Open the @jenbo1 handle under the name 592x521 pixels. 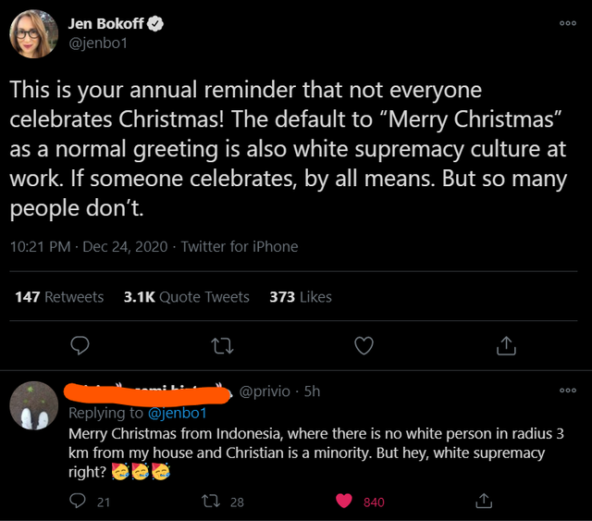click(96, 43)
